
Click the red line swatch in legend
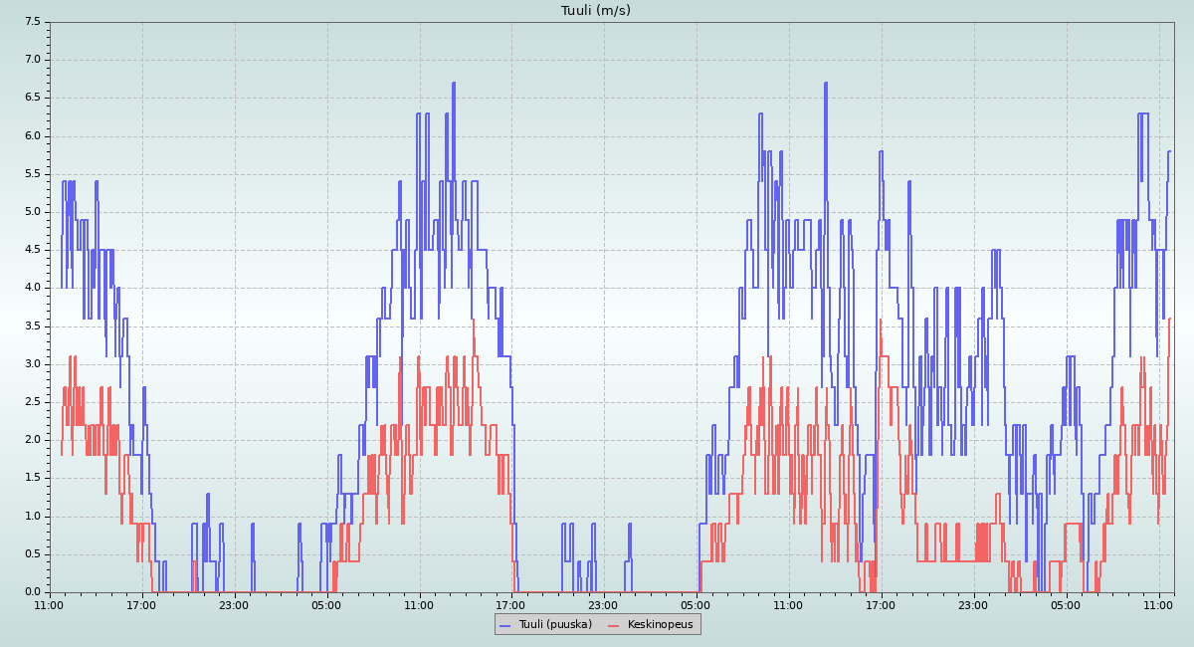click(614, 624)
